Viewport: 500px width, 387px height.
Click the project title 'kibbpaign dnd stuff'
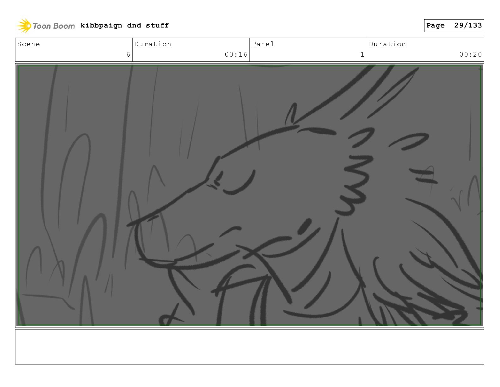[x=125, y=25]
